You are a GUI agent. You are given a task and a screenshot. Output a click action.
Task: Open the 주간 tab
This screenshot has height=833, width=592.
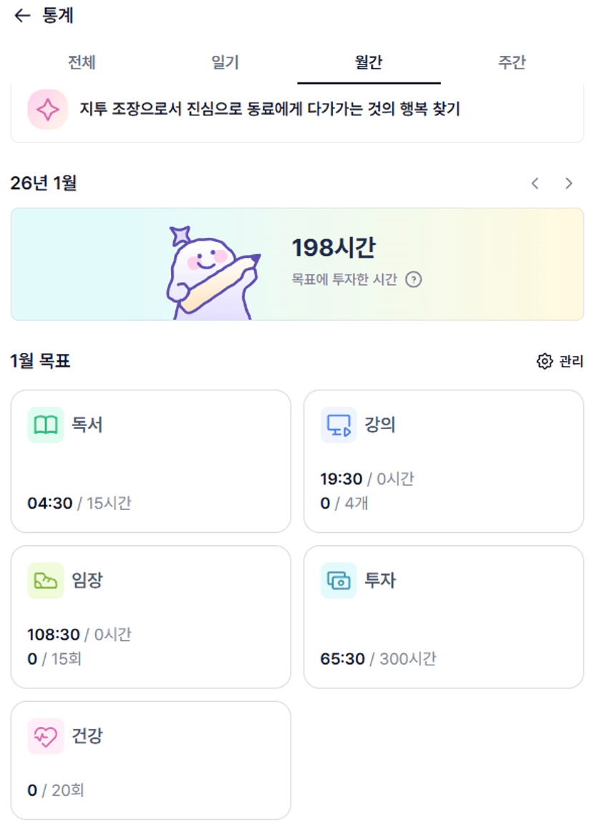tap(512, 62)
